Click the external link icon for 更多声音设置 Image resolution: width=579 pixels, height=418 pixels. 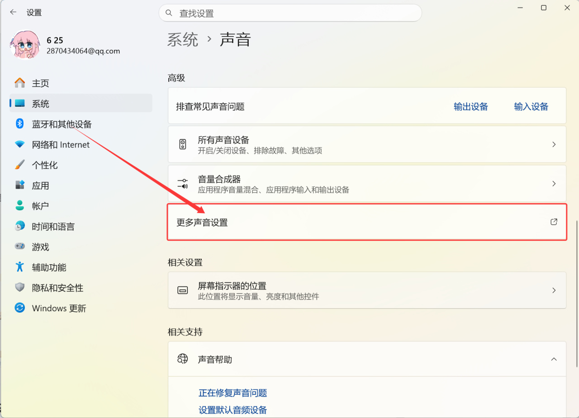click(x=554, y=222)
